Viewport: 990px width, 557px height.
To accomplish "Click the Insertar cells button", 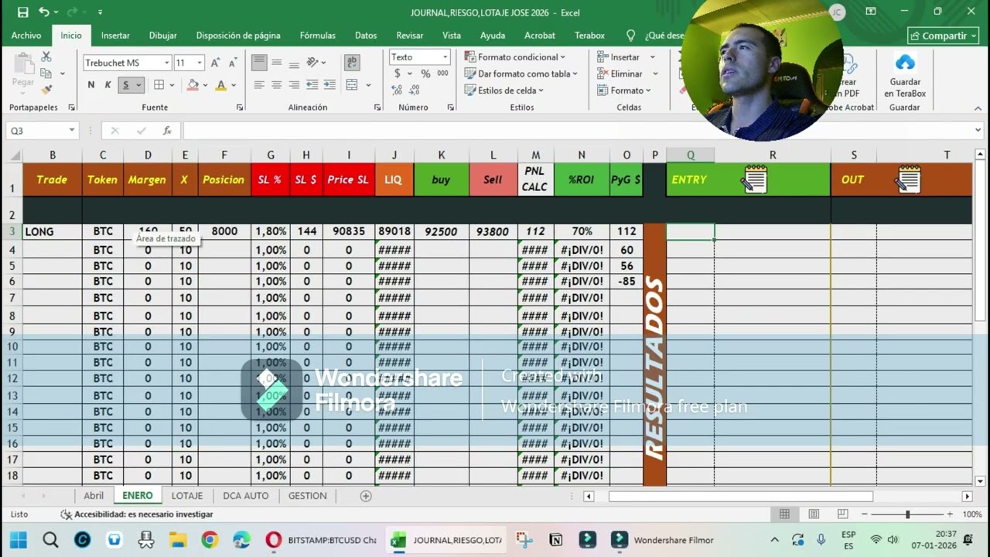I will 617,57.
